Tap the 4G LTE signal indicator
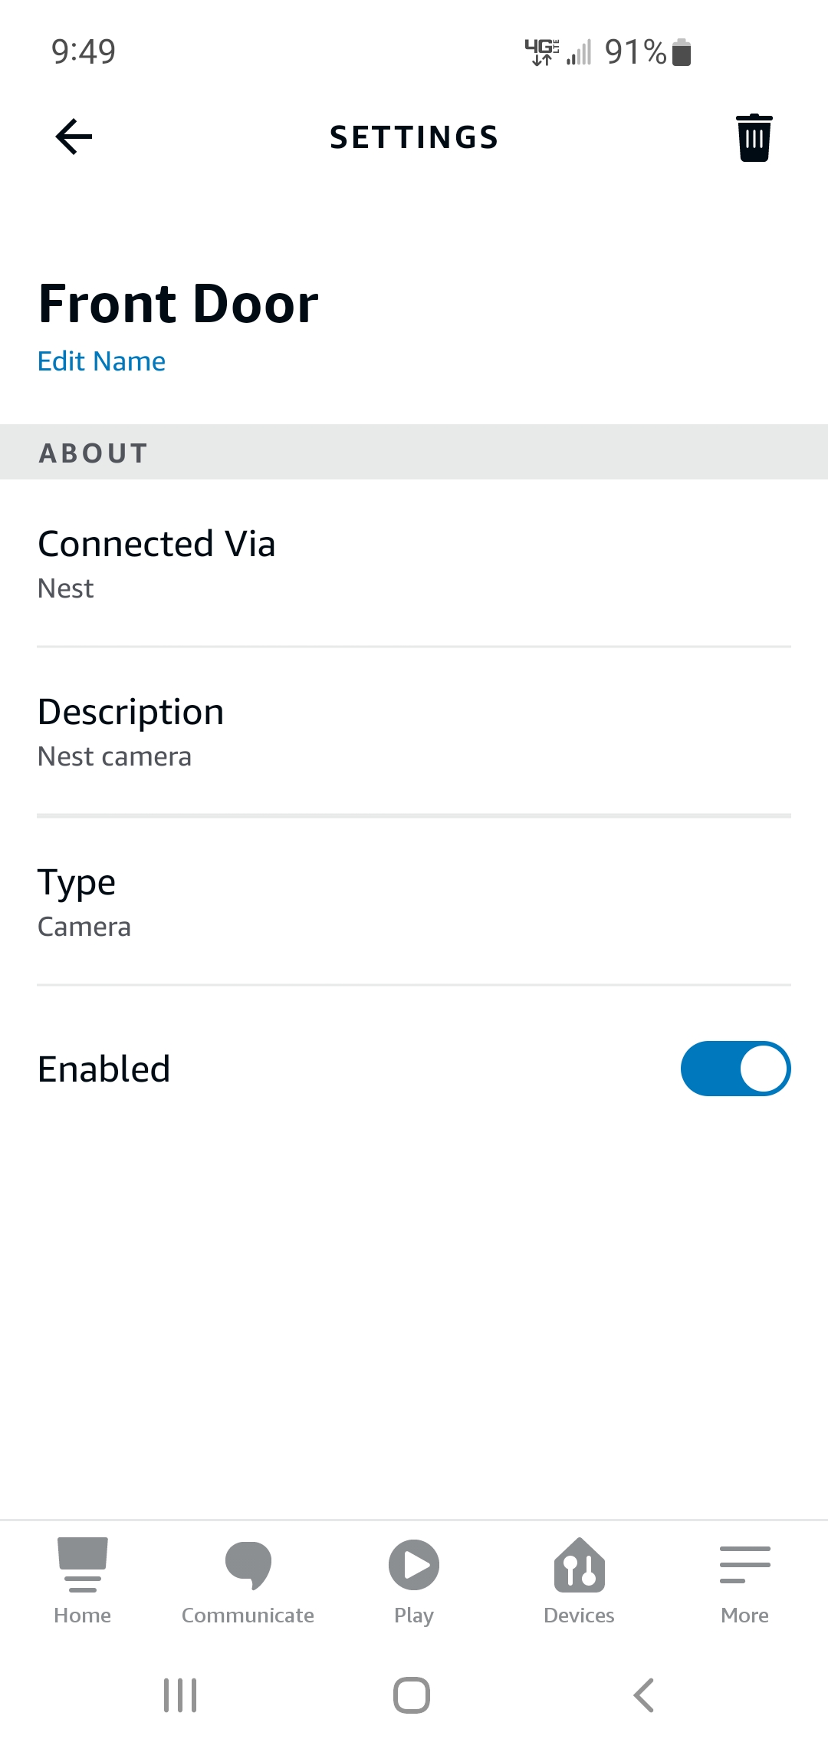828x1749 pixels. [542, 52]
